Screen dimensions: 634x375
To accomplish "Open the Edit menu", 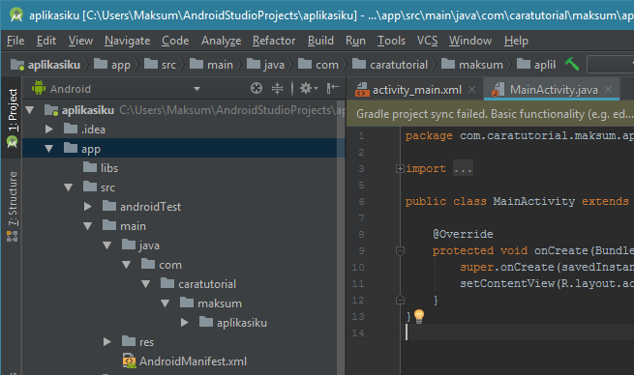I will point(46,41).
